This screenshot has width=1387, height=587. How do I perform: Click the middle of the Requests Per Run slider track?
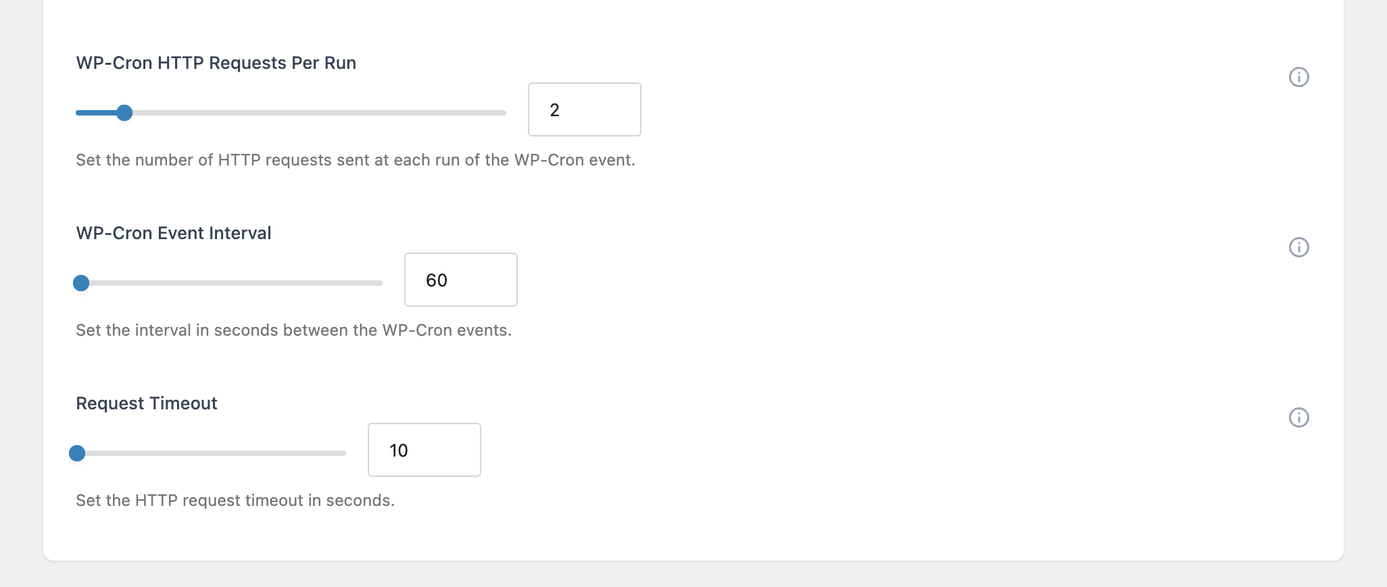[291, 113]
